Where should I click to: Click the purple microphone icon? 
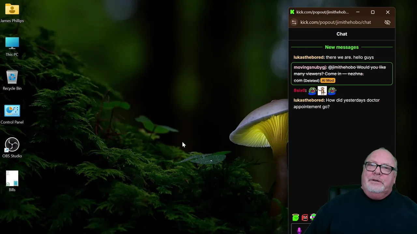(x=299, y=230)
